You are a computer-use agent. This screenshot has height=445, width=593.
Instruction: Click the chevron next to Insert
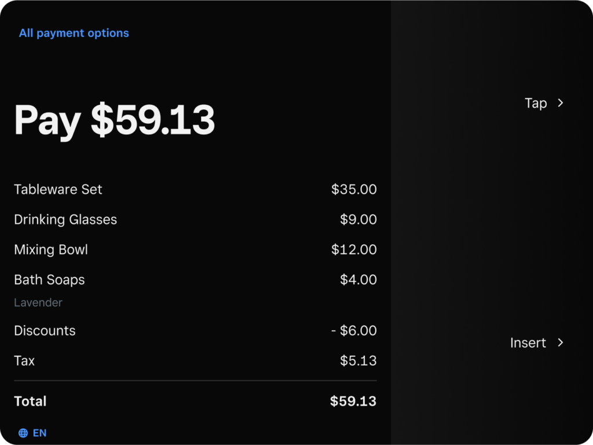pyautogui.click(x=561, y=342)
